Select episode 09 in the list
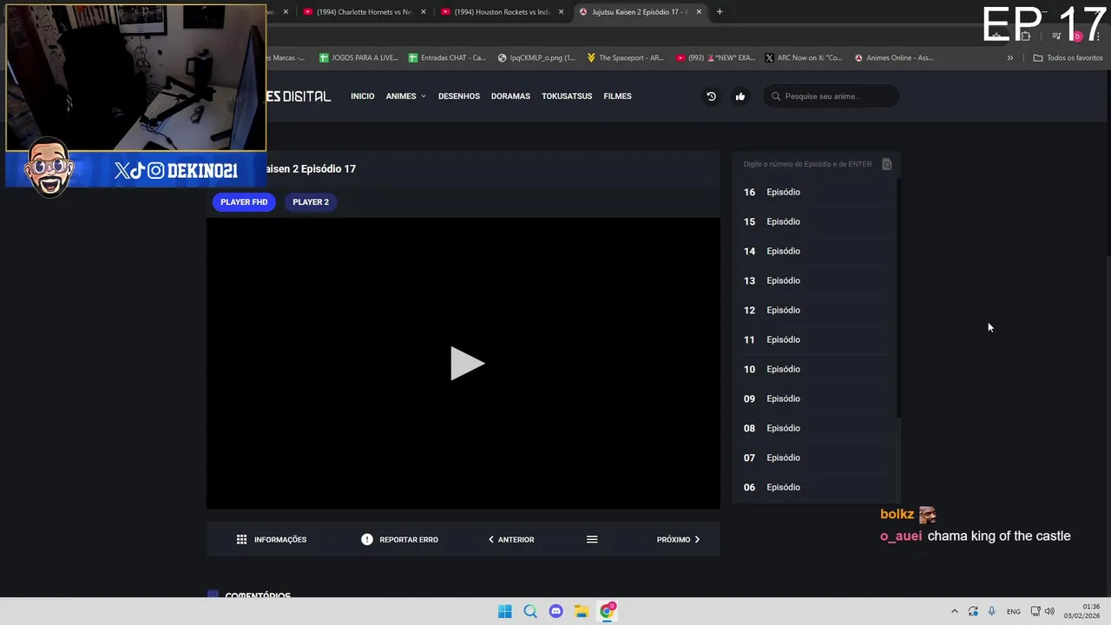 coord(813,398)
